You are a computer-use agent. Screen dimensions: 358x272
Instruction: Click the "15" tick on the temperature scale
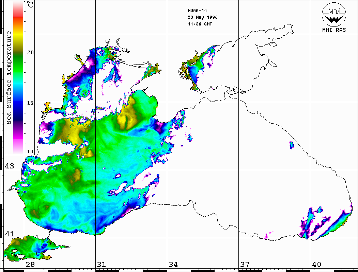tap(30, 103)
